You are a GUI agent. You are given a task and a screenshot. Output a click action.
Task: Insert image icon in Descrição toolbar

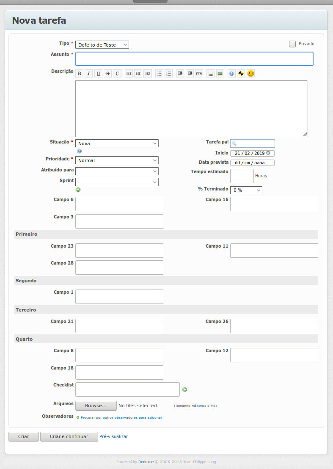(220, 74)
